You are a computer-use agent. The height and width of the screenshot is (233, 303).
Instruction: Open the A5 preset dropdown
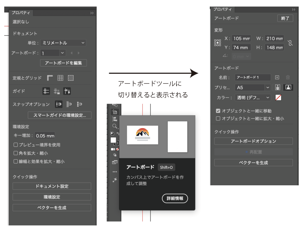pos(253,88)
